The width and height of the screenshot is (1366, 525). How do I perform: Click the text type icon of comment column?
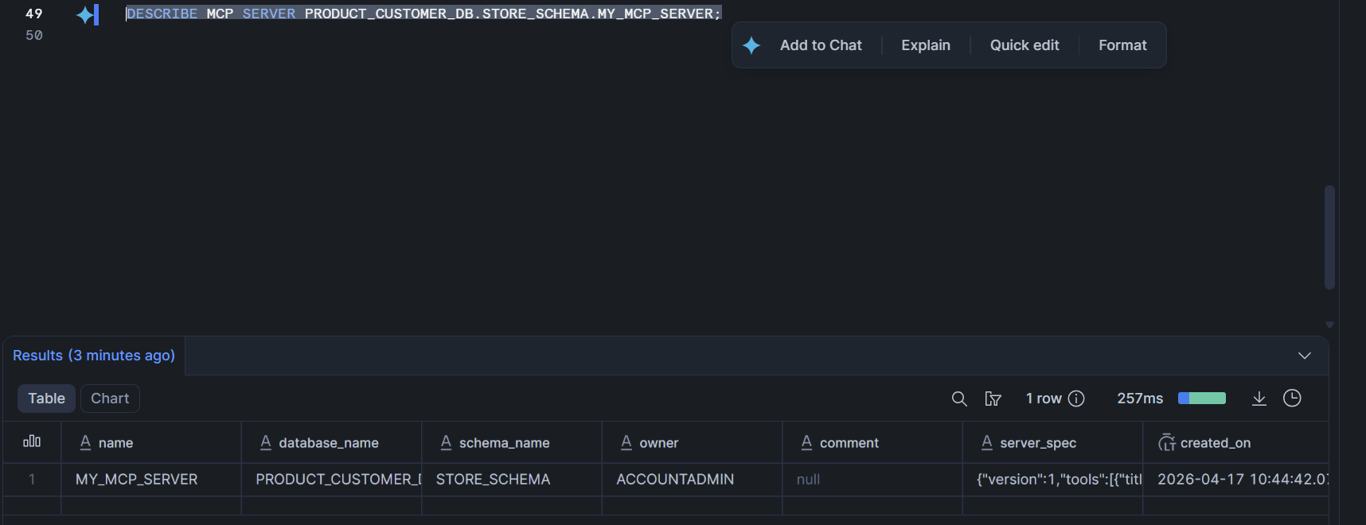806,442
